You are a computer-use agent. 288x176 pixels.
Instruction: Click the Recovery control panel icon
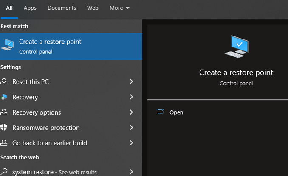4,97
